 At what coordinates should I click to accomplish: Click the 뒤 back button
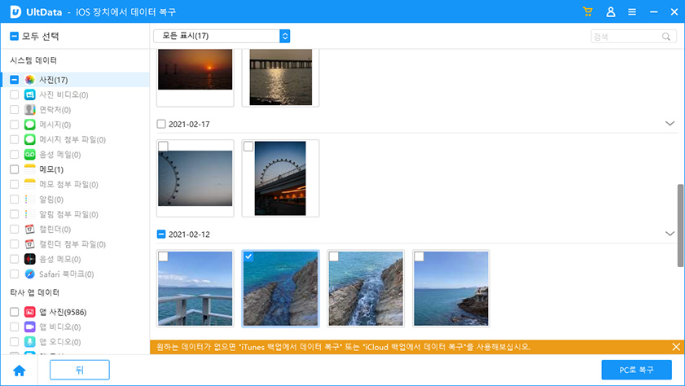(80, 370)
